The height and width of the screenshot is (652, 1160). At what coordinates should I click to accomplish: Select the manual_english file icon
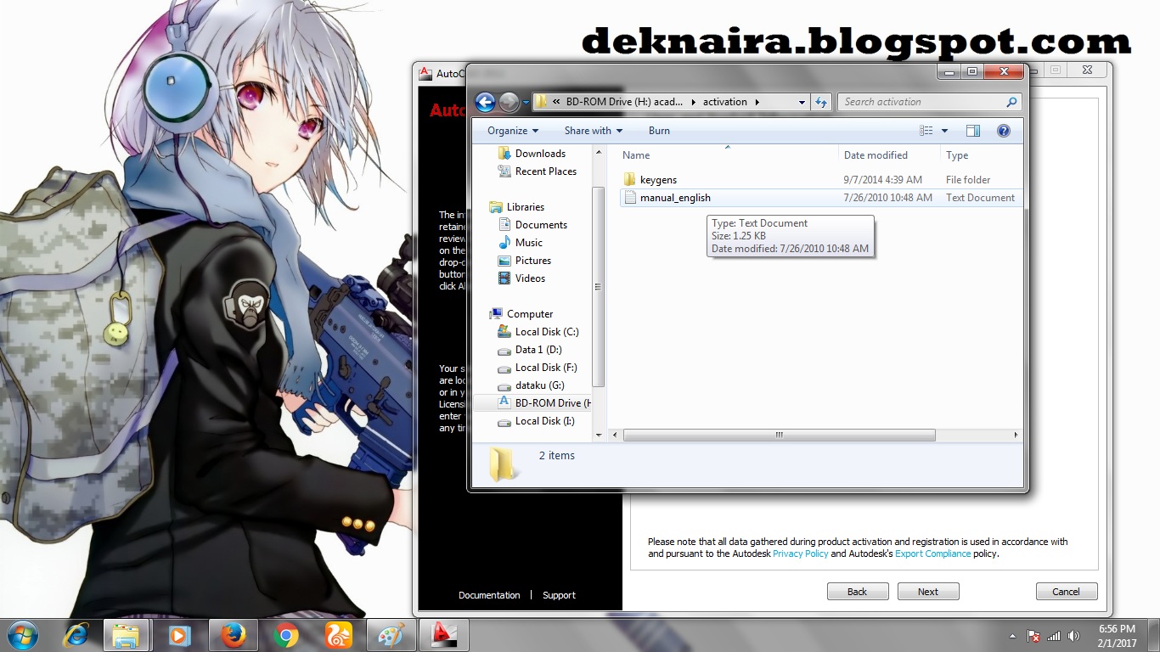tap(629, 197)
